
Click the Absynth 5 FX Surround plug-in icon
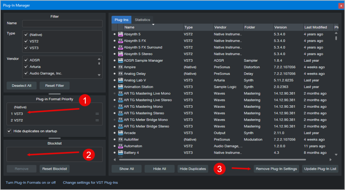pos(120,47)
